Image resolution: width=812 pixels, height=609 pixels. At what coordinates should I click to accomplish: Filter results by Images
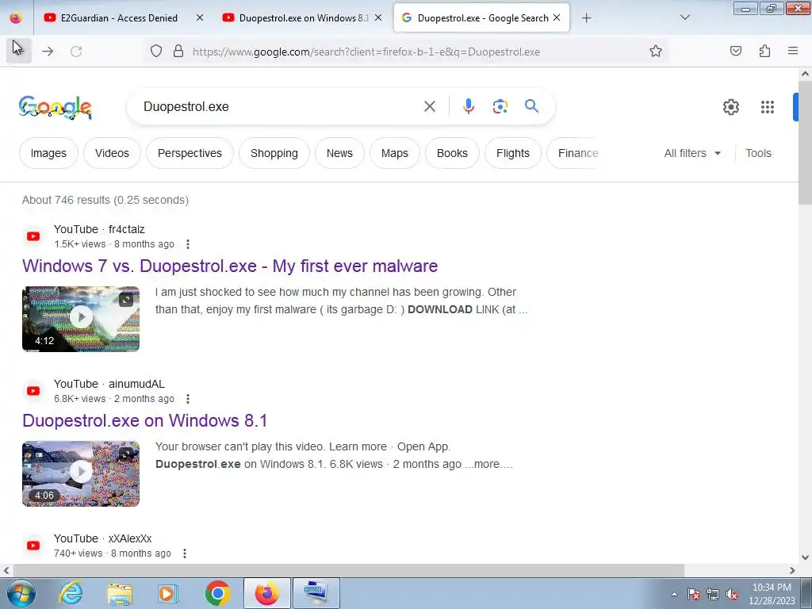coord(48,153)
